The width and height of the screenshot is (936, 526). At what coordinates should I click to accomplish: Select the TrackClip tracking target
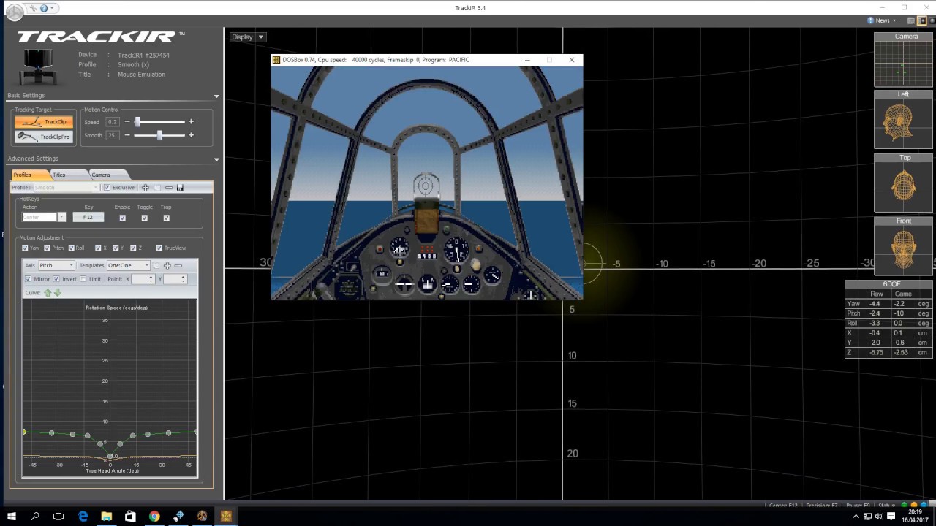pyautogui.click(x=44, y=122)
